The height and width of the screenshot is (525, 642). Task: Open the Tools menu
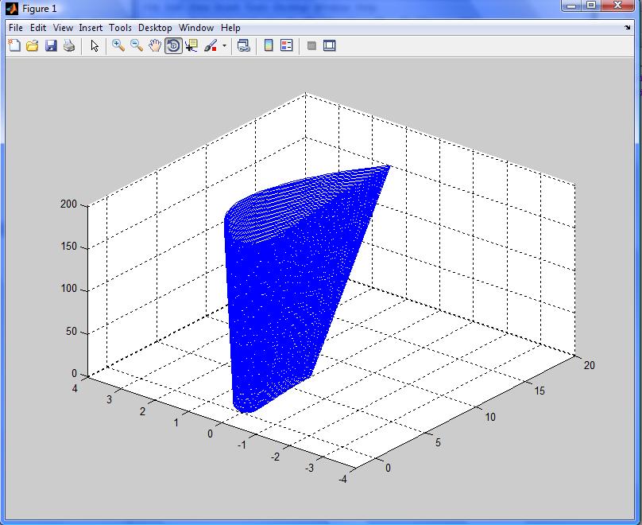pyautogui.click(x=120, y=28)
